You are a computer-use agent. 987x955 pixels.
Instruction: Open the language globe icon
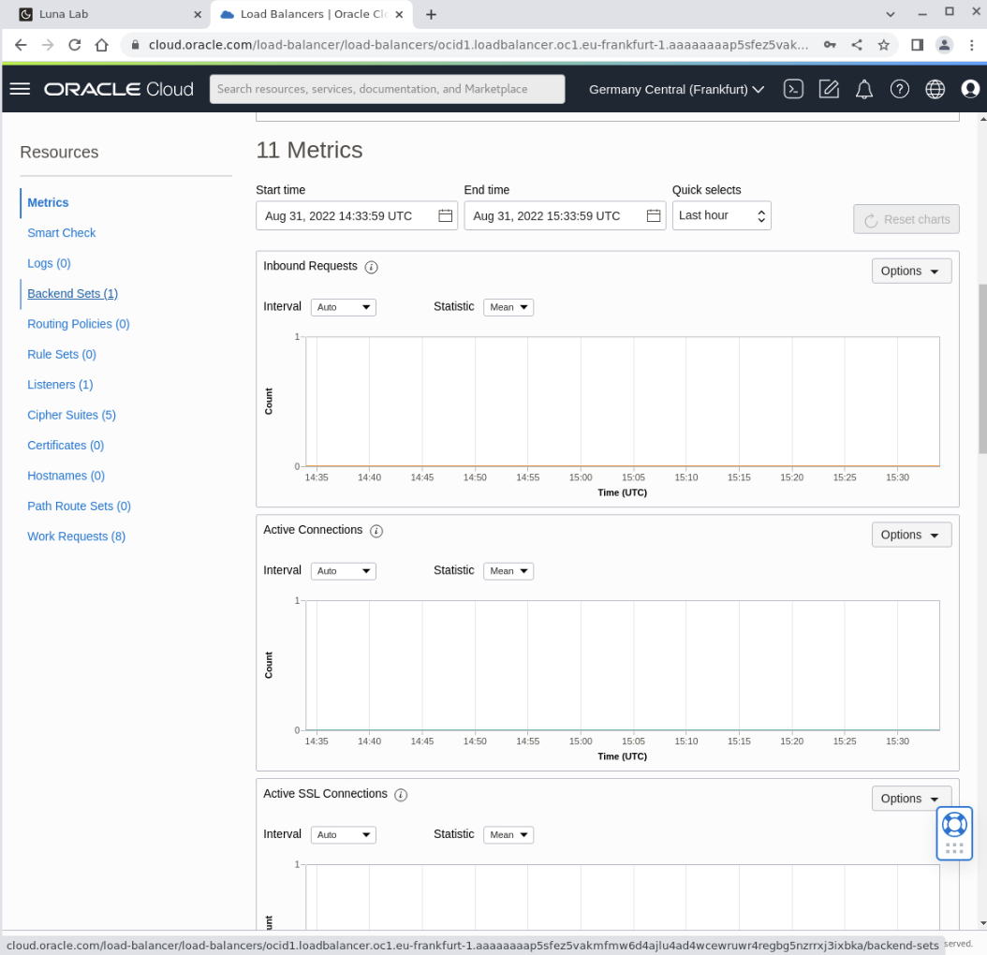tap(935, 89)
